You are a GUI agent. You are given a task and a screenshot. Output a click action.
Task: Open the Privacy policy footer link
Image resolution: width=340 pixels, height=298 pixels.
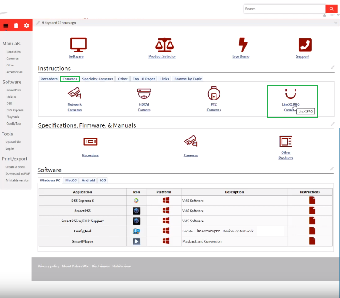point(48,266)
